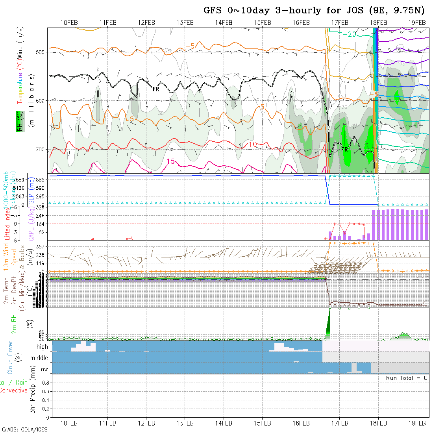Click the "middle" cloud cover row label
433x433 pixels.
point(39,358)
